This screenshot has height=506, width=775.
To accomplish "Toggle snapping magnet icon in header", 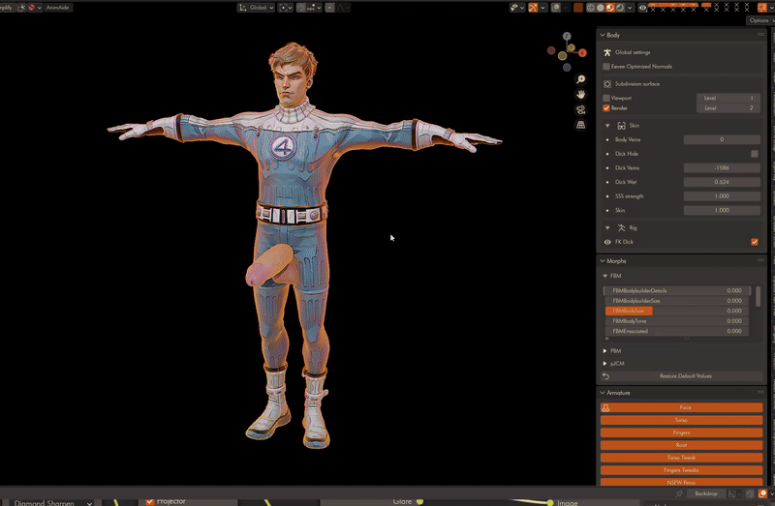I will 300,8.
